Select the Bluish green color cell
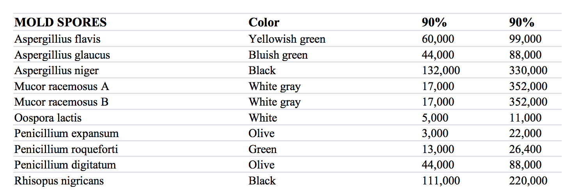The width and height of the screenshot is (573, 193). point(278,55)
